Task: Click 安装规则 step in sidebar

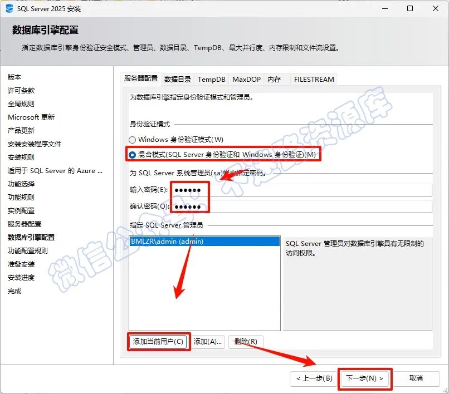Action: click(21, 157)
